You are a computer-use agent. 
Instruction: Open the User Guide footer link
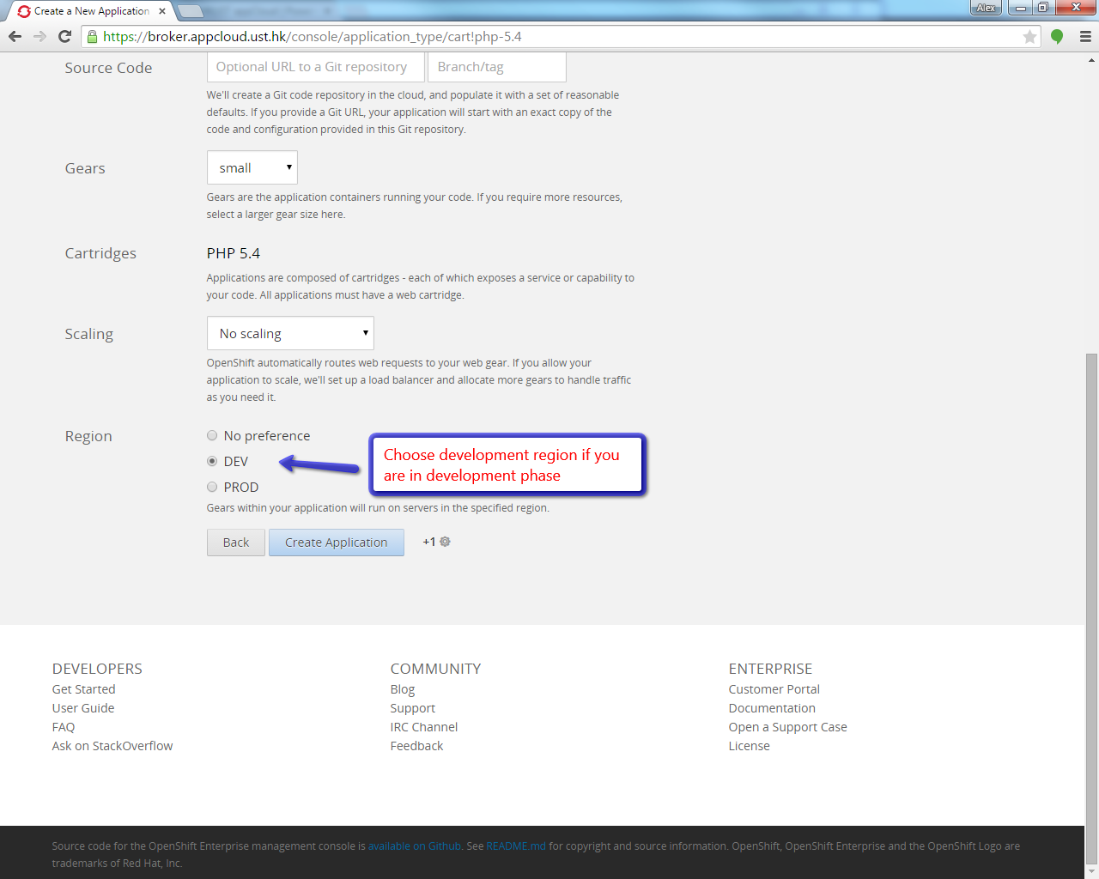click(x=83, y=708)
